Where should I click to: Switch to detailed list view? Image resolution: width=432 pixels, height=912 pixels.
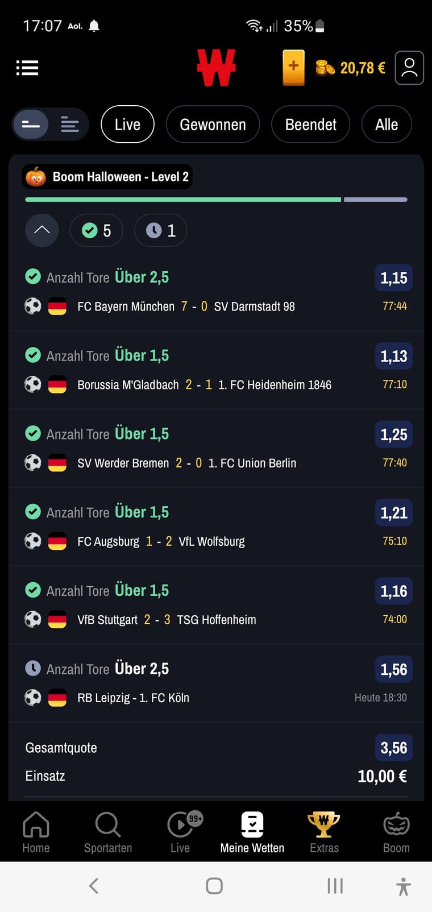[70, 125]
